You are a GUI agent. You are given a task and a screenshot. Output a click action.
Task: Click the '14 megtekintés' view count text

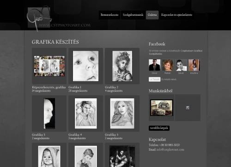coord(41,91)
